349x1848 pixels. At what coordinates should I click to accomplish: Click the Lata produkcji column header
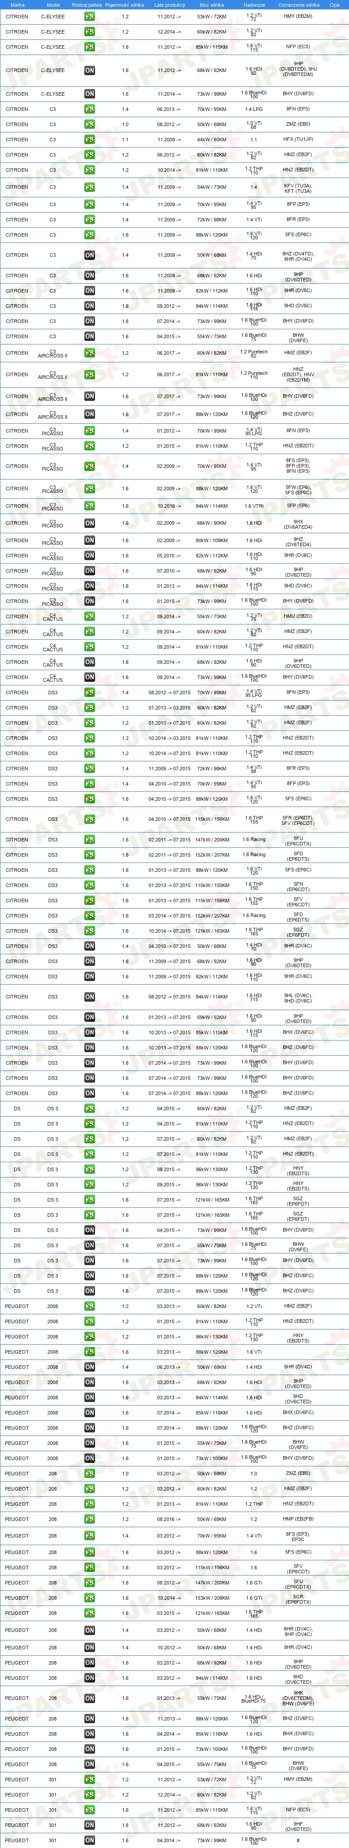click(x=170, y=4)
